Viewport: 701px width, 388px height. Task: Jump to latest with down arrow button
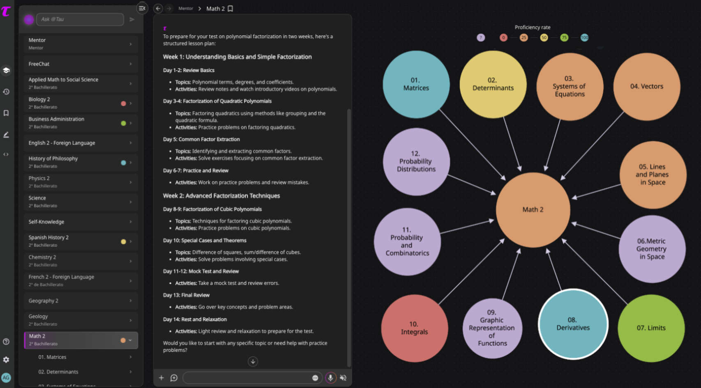pyautogui.click(x=253, y=362)
